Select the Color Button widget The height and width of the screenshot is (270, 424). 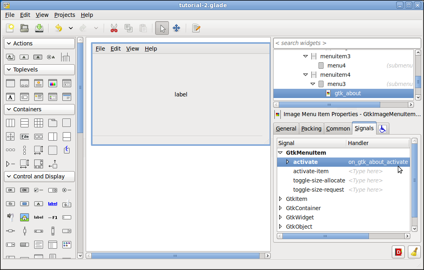(x=25, y=204)
